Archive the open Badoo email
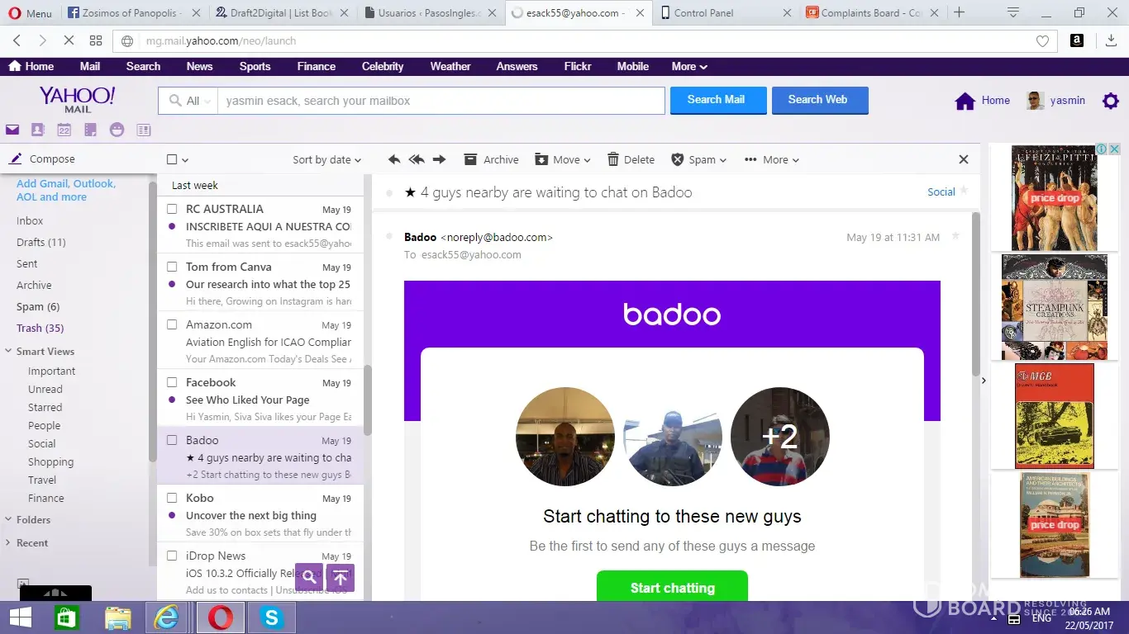Image resolution: width=1129 pixels, height=634 pixels. (x=491, y=159)
